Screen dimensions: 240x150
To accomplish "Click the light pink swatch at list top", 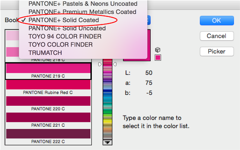I will pyautogui.click(x=12, y=36).
